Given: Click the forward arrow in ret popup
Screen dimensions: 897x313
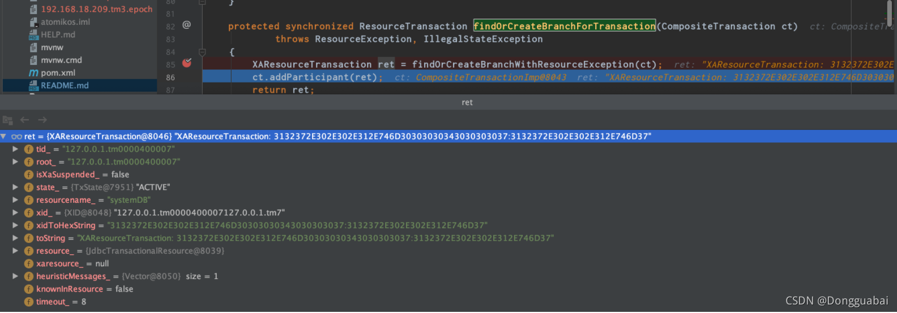Looking at the screenshot, I should click(x=42, y=120).
